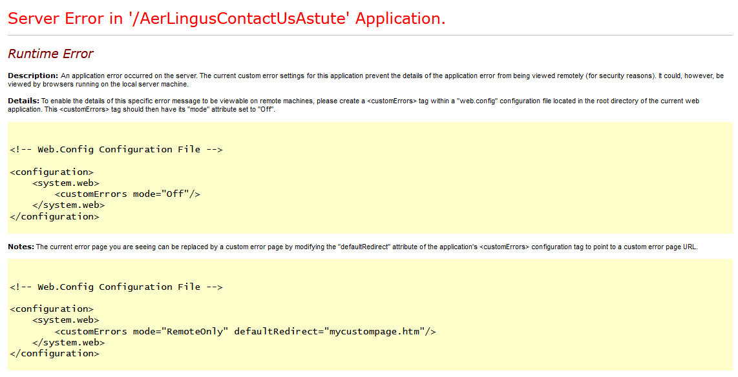This screenshot has width=738, height=377.
Task: Click the Web.Config comment above the RemoteOnly example
Action: (116, 287)
